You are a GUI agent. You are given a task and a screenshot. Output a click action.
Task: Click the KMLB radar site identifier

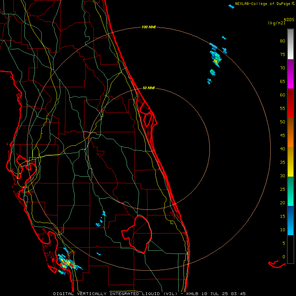192,294
